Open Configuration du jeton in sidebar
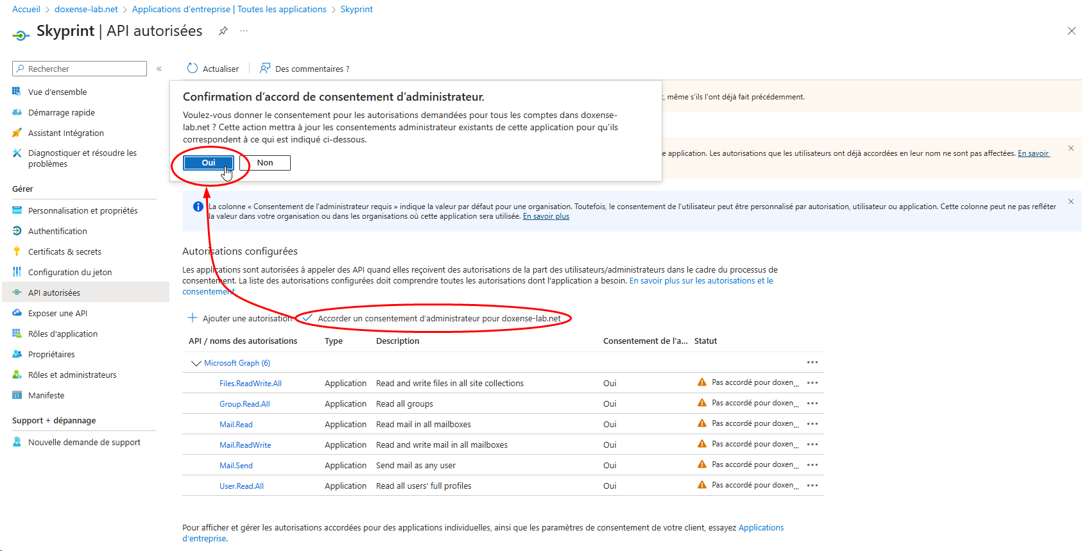 (x=69, y=272)
